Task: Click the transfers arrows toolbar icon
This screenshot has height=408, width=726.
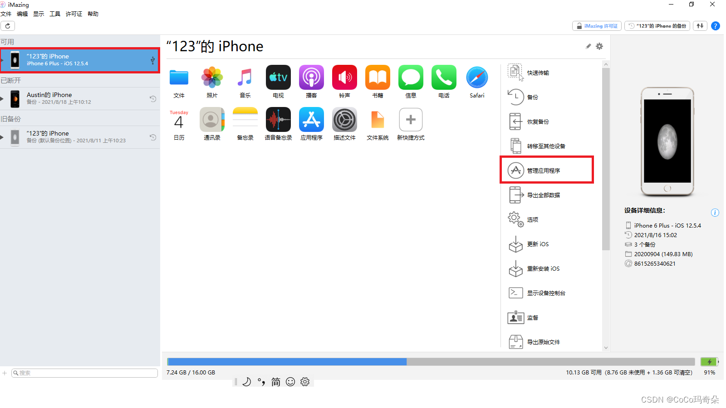Action: [700, 26]
